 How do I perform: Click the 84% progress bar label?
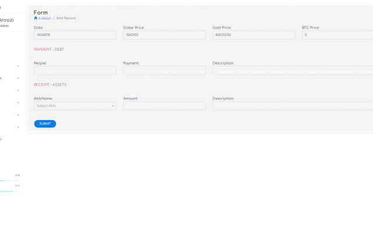[x=17, y=186]
